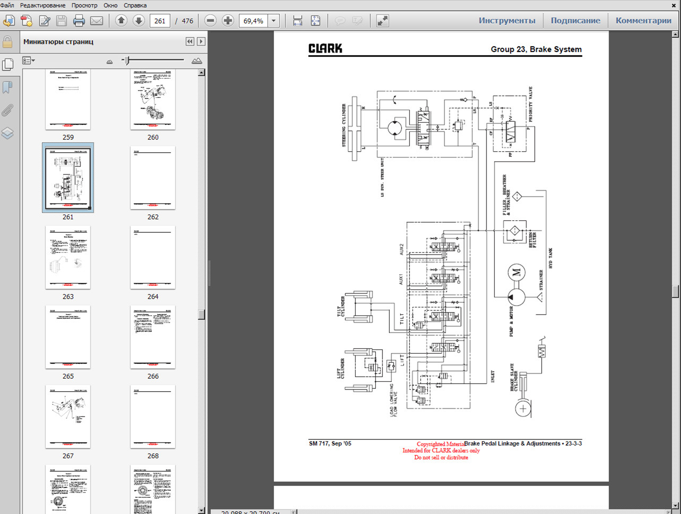Open the Редактирование menu
The height and width of the screenshot is (514, 681).
point(43,5)
